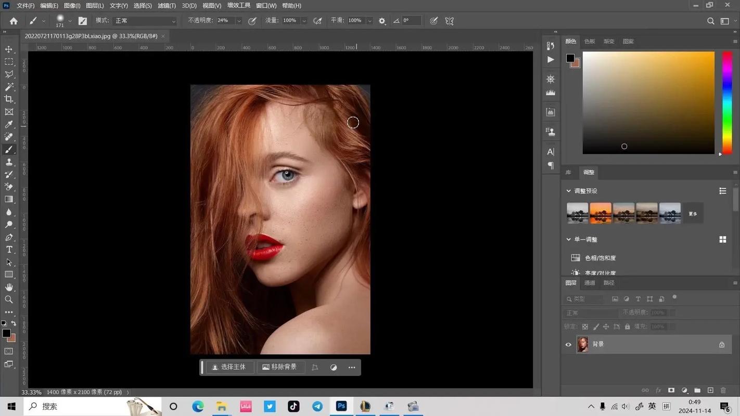Select the Brush tool
740x416 pixels.
[x=8, y=149]
